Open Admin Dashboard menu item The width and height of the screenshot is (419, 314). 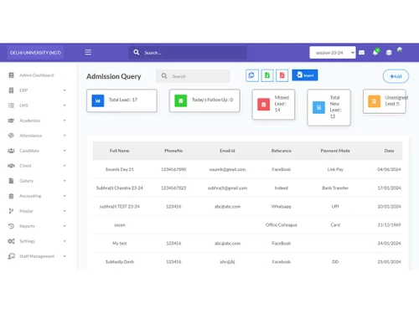[37, 75]
